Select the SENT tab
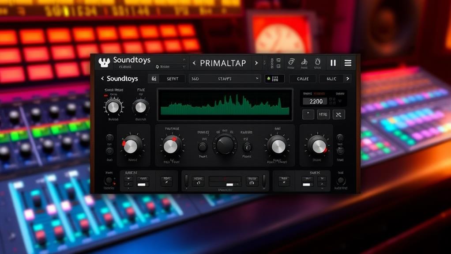 tap(172, 79)
